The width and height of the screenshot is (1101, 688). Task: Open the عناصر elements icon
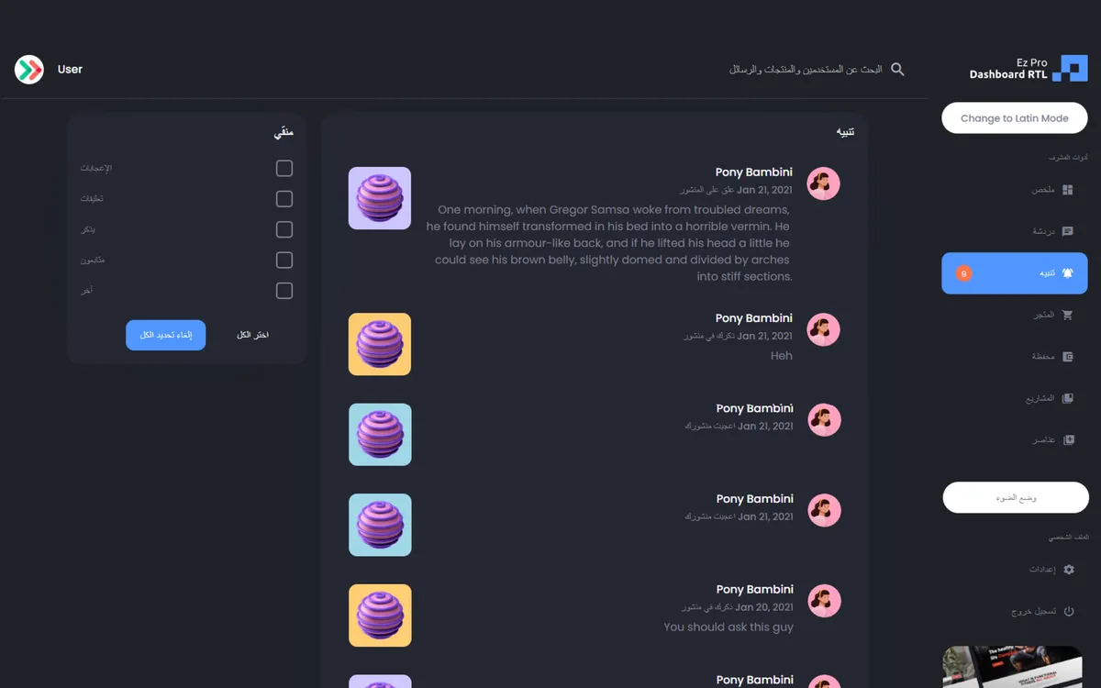1067,440
